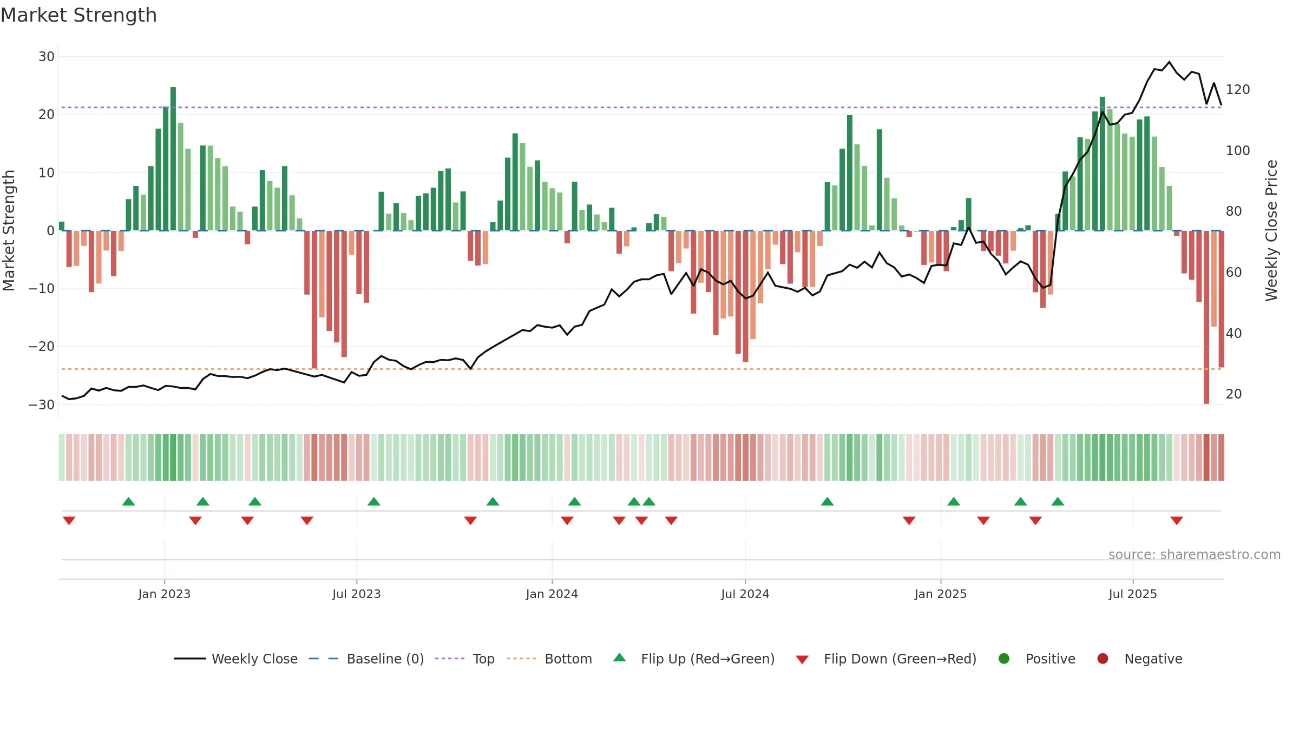This screenshot has width=1299, height=730.
Task: Click the 100 tick on right axis
Action: (x=1238, y=150)
